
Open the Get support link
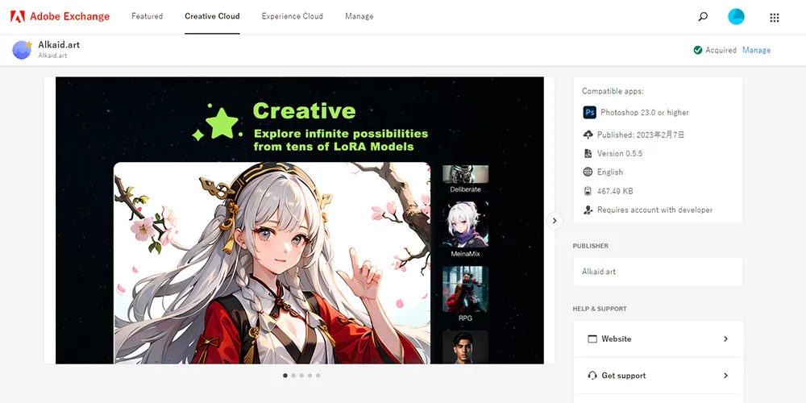[x=658, y=376]
